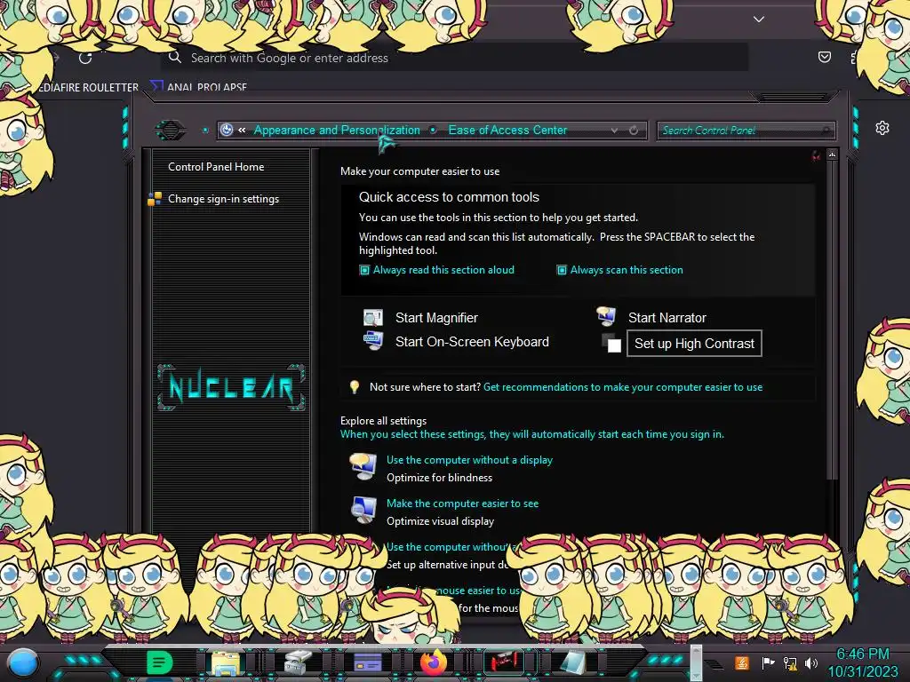Click the lightbulb tip icon
Image resolution: width=910 pixels, height=682 pixels.
[354, 387]
